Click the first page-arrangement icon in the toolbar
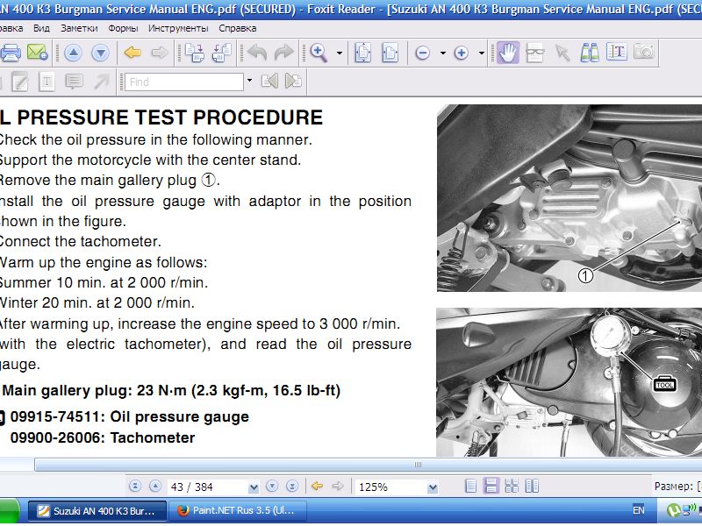Image resolution: width=702 pixels, height=526 pixels. click(x=194, y=53)
